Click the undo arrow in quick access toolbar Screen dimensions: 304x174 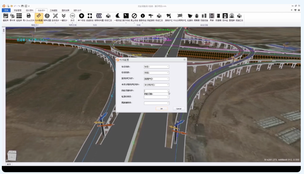tap(15, 6)
